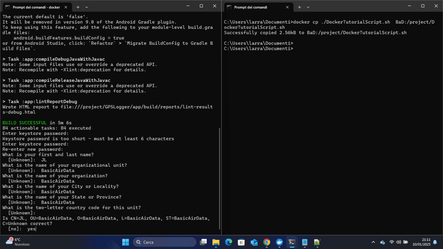Show hidden system tray icons

[373, 242]
